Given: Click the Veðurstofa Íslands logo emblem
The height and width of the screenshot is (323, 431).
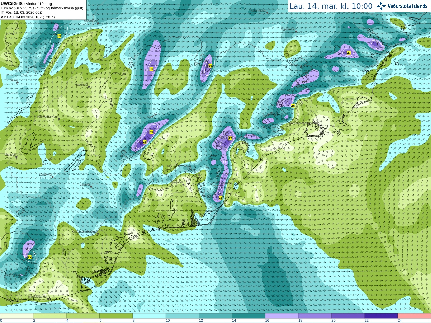Looking at the screenshot, I should tap(381, 6).
